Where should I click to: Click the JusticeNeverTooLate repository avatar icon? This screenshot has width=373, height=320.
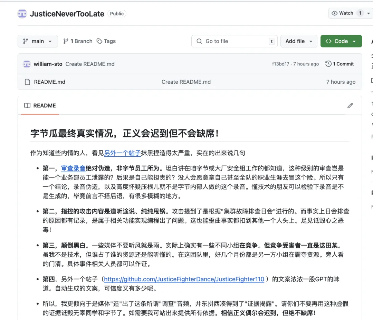(x=22, y=13)
